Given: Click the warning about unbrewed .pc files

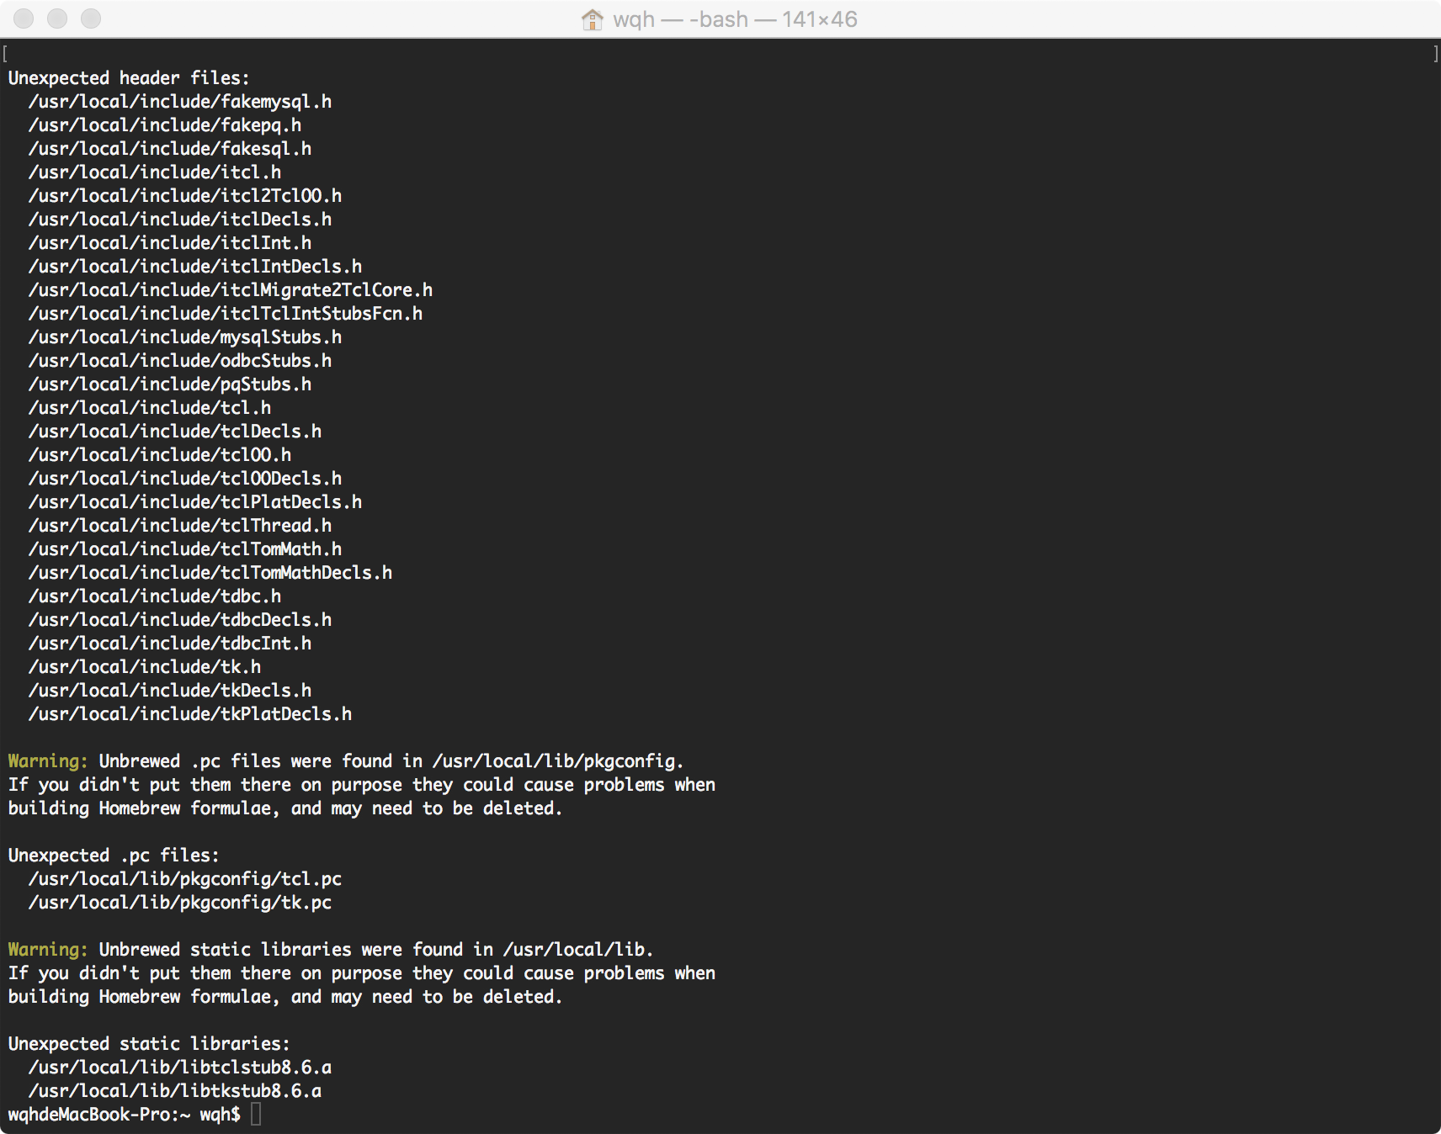Looking at the screenshot, I should point(362,785).
